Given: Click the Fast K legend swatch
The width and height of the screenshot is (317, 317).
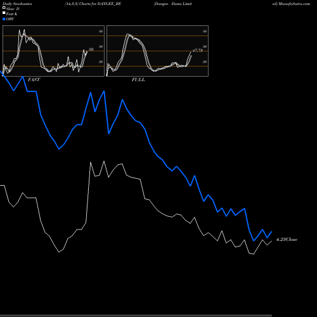Looking at the screenshot, I should coord(4,13).
